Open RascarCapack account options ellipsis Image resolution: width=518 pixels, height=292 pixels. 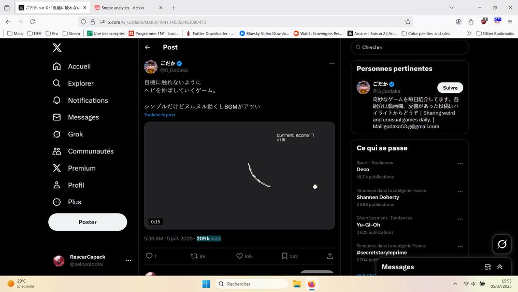(128, 260)
